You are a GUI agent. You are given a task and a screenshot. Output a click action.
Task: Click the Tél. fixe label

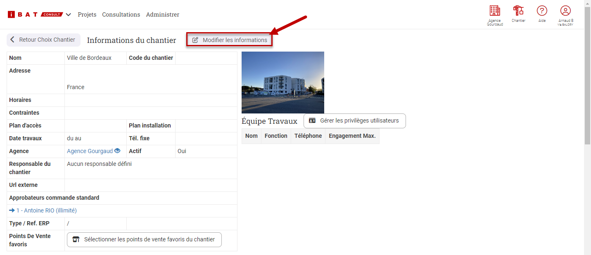click(139, 139)
